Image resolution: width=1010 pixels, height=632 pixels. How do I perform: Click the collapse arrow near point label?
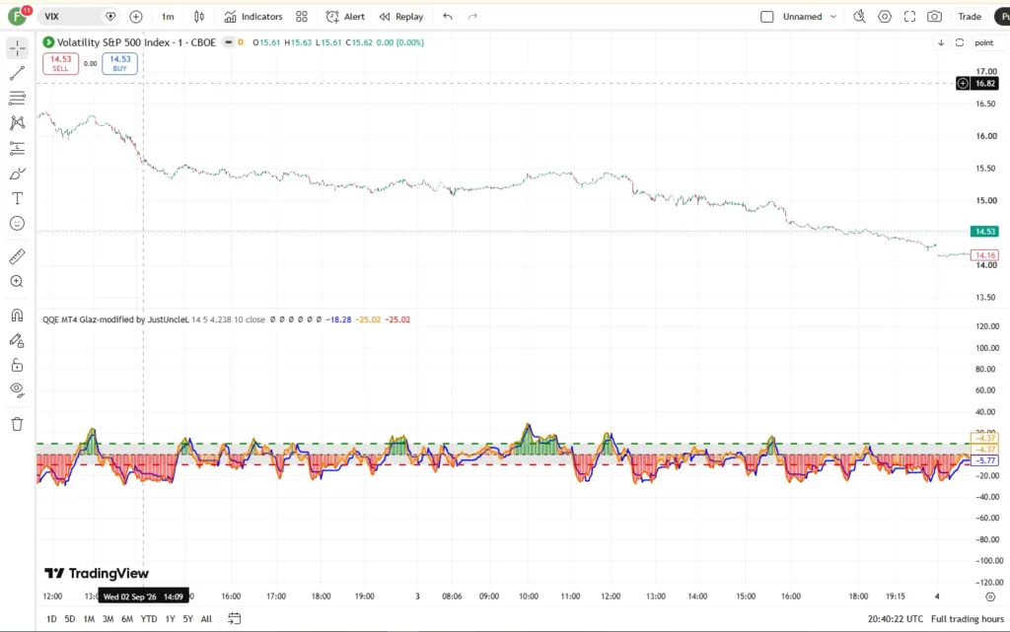(941, 42)
